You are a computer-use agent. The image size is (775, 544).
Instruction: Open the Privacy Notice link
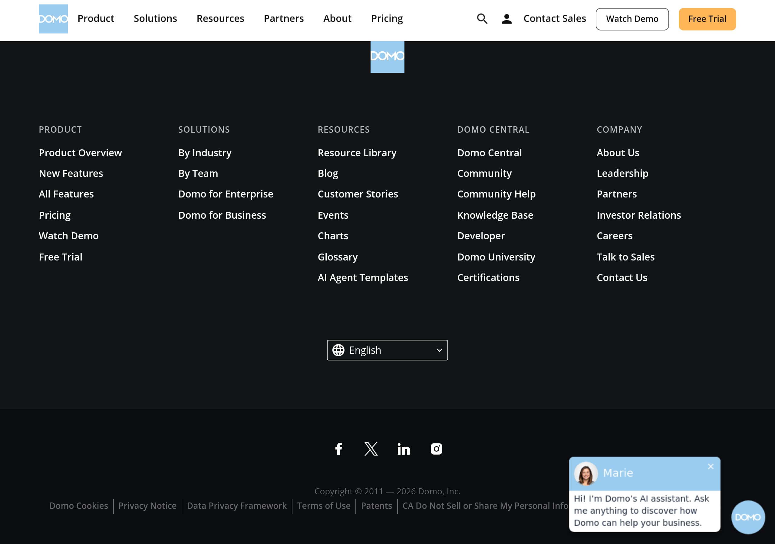click(147, 506)
